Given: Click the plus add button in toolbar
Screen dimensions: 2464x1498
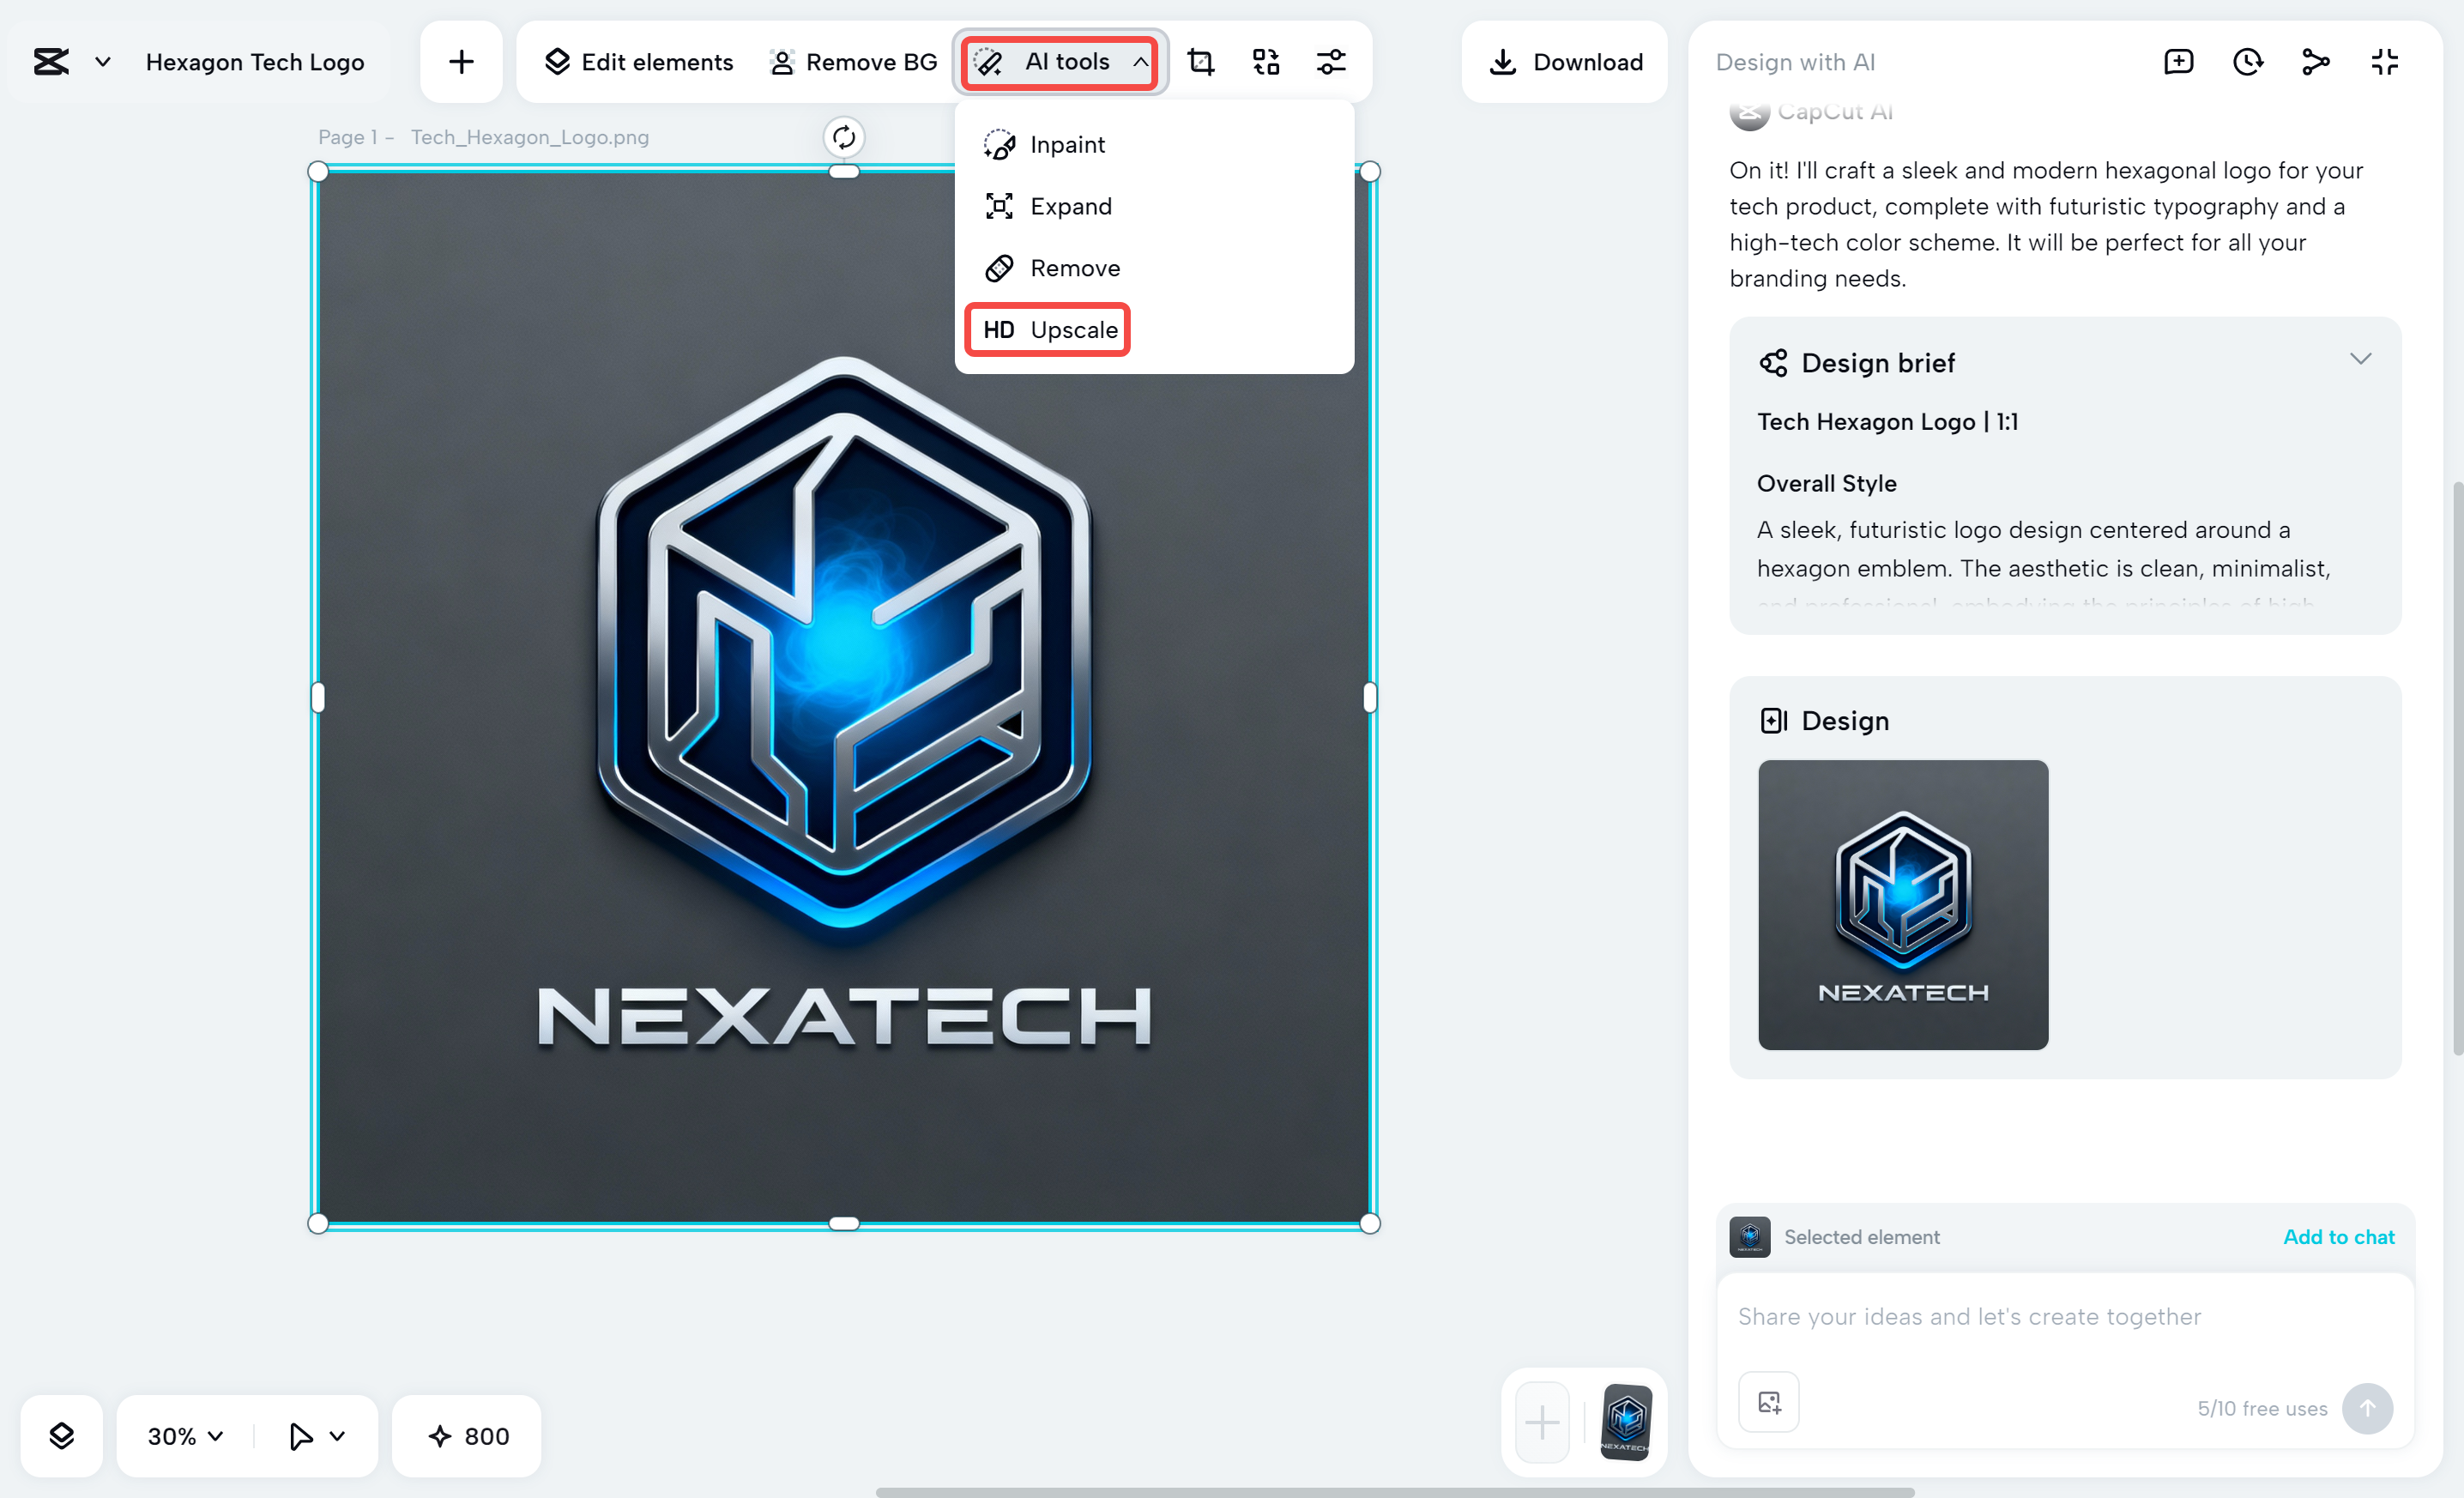Looking at the screenshot, I should (x=461, y=62).
